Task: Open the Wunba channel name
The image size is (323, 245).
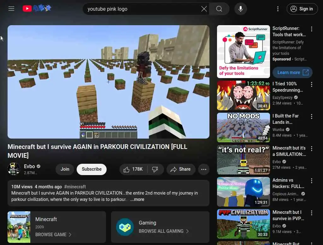Action: point(278,130)
